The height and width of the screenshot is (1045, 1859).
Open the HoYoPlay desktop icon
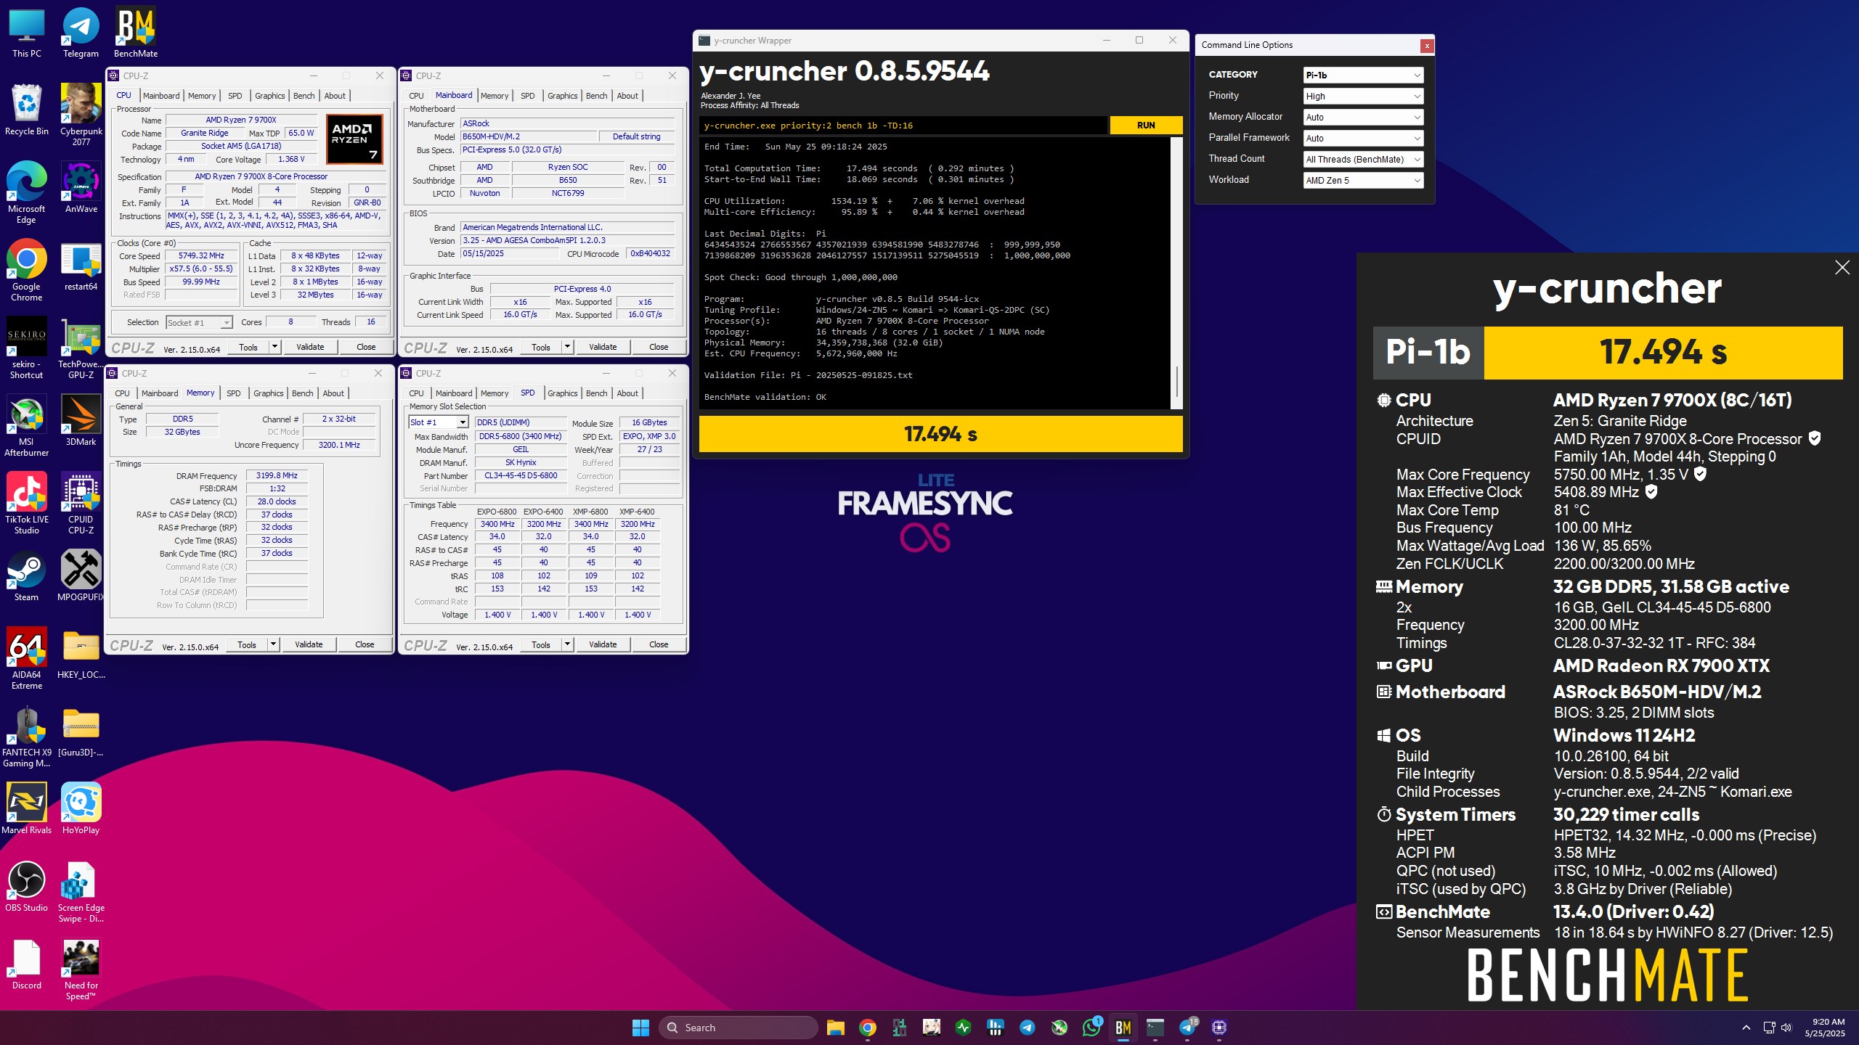(x=81, y=808)
